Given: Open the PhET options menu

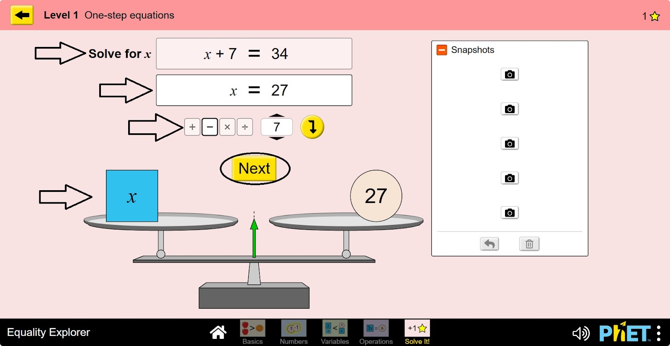Looking at the screenshot, I should (x=659, y=333).
